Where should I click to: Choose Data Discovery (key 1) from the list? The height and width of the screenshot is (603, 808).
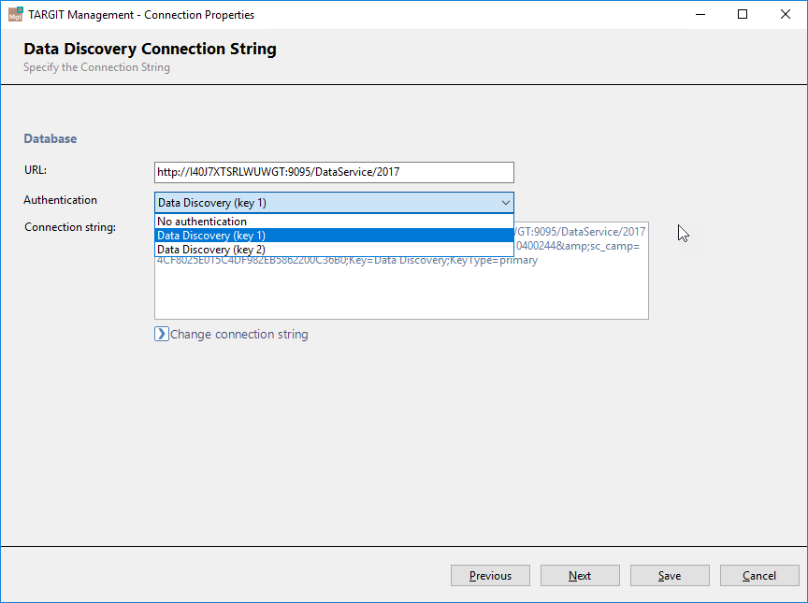point(334,236)
